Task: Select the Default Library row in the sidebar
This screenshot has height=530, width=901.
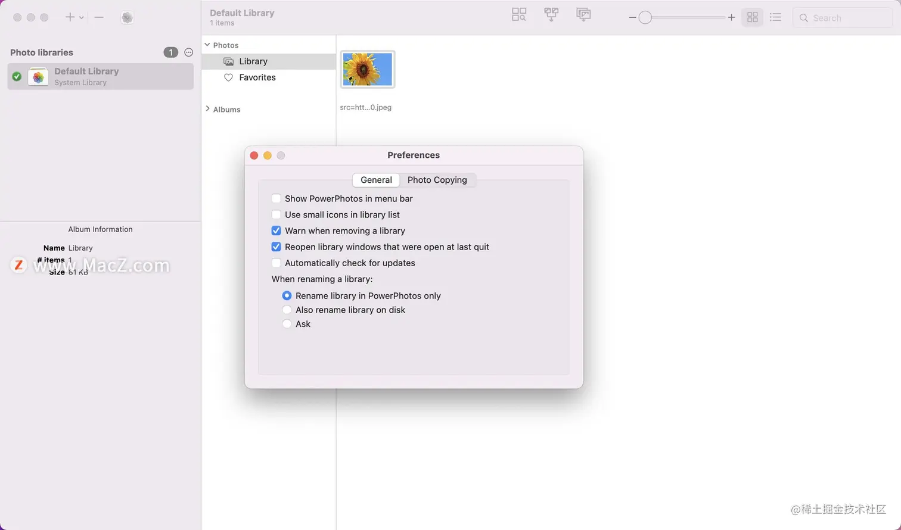Action: (100, 76)
